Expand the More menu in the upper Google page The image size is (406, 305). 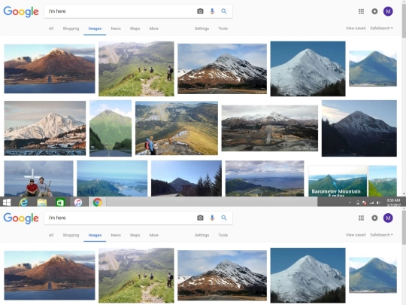coord(154,29)
